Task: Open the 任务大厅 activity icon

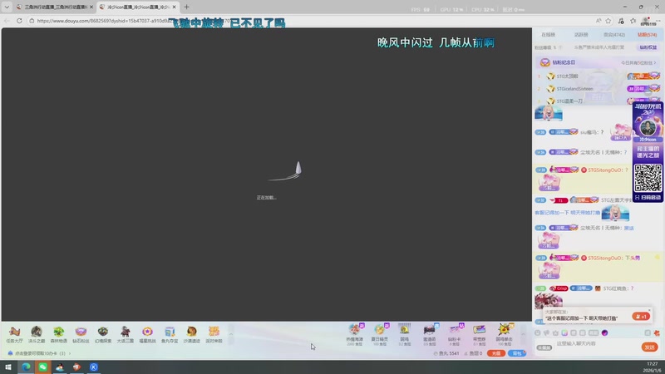Action: (14, 334)
